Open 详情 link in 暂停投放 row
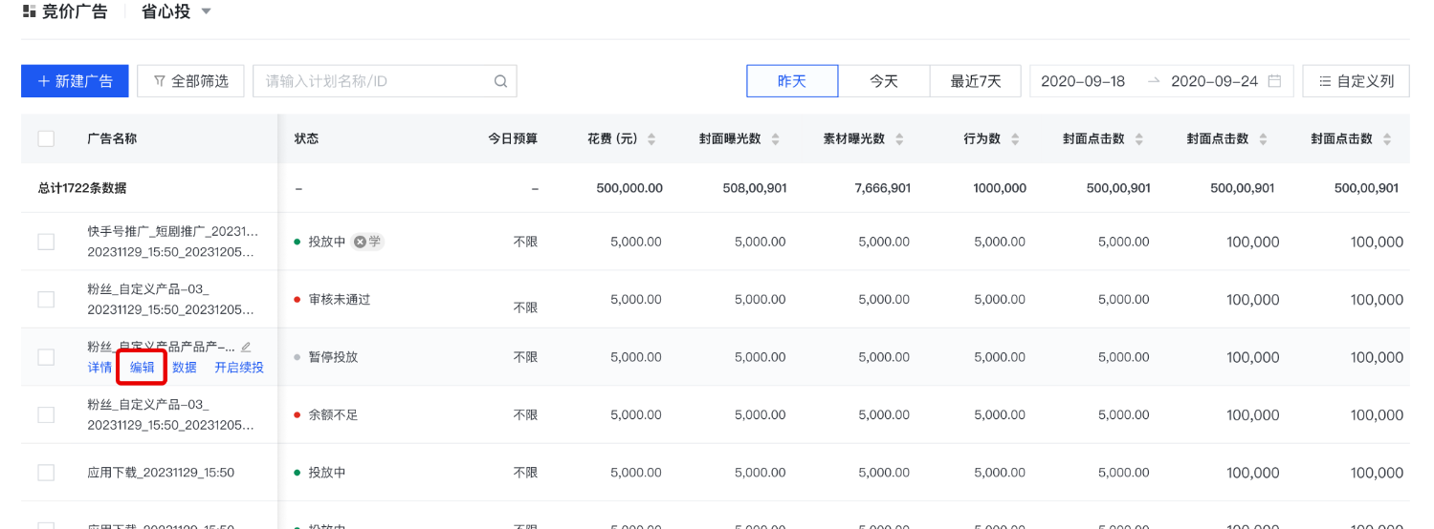The height and width of the screenshot is (529, 1434). 99,368
